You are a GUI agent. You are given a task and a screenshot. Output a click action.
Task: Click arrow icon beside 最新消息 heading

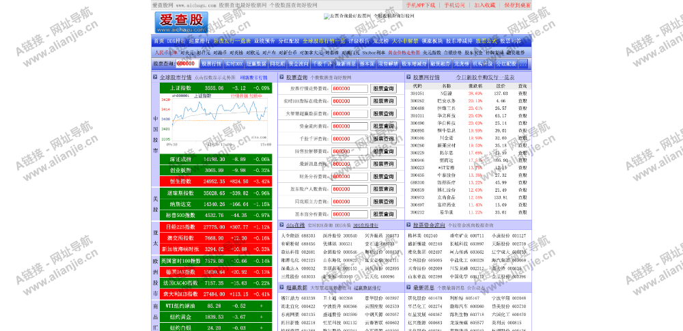coord(409,287)
